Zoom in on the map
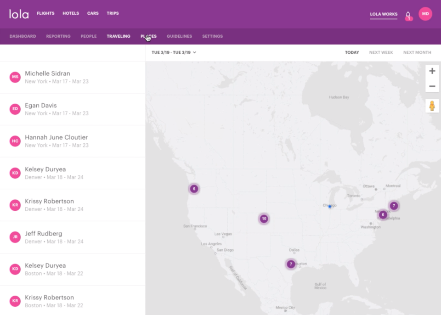 (432, 71)
